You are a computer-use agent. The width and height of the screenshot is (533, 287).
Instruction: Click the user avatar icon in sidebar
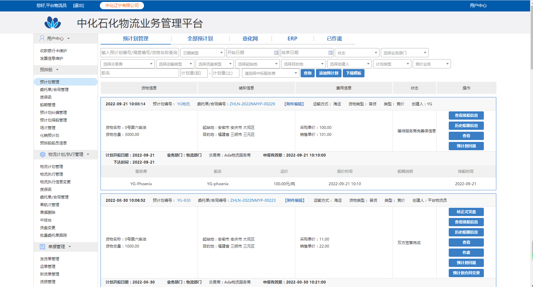[x=42, y=38]
